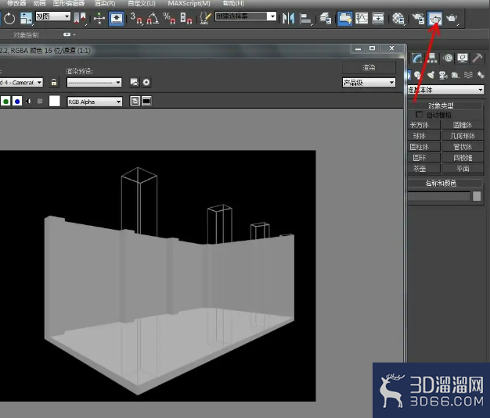Open Render Setup teapot icon
Image resolution: width=490 pixels, height=418 pixels.
point(418,19)
